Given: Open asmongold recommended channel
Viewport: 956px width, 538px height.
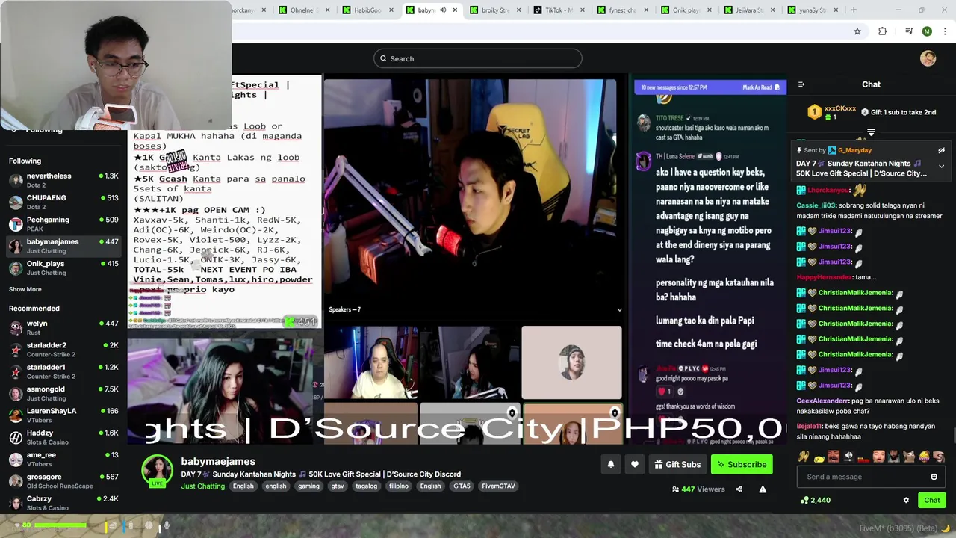Looking at the screenshot, I should (63, 393).
